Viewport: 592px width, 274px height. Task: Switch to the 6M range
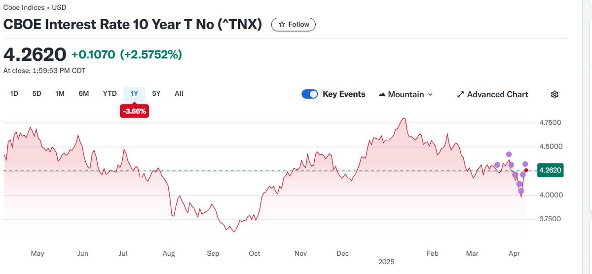[x=84, y=93]
